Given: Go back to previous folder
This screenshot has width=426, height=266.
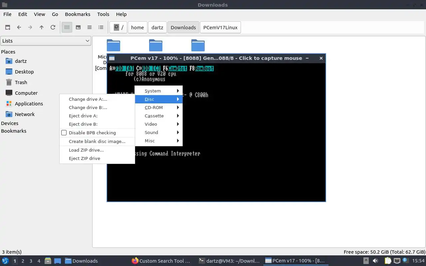Looking at the screenshot, I should [19, 27].
